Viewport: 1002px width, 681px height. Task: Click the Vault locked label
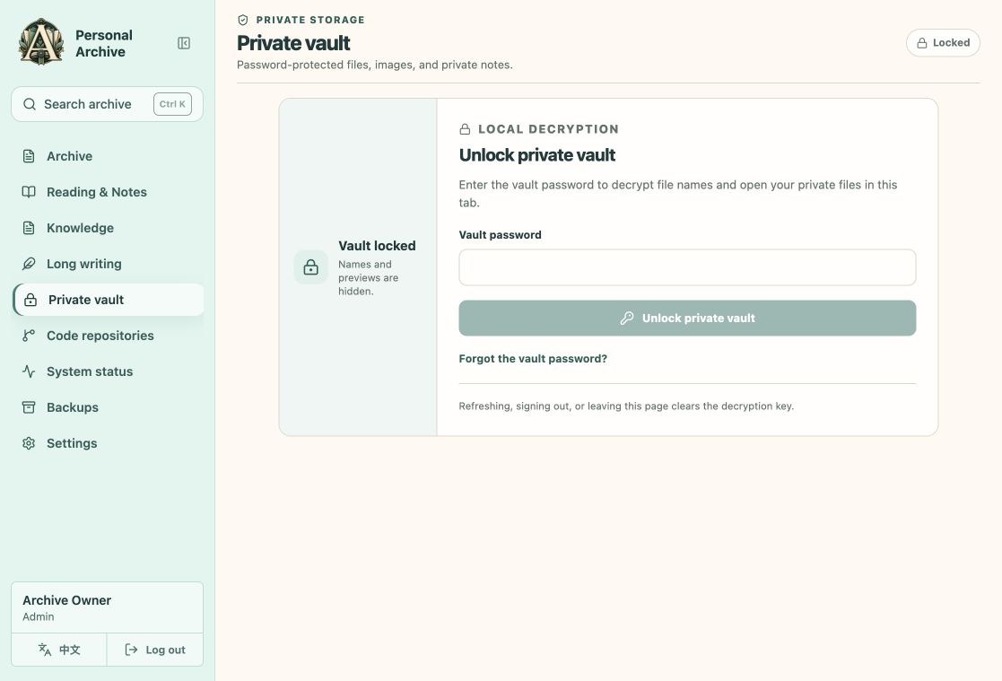coord(377,246)
